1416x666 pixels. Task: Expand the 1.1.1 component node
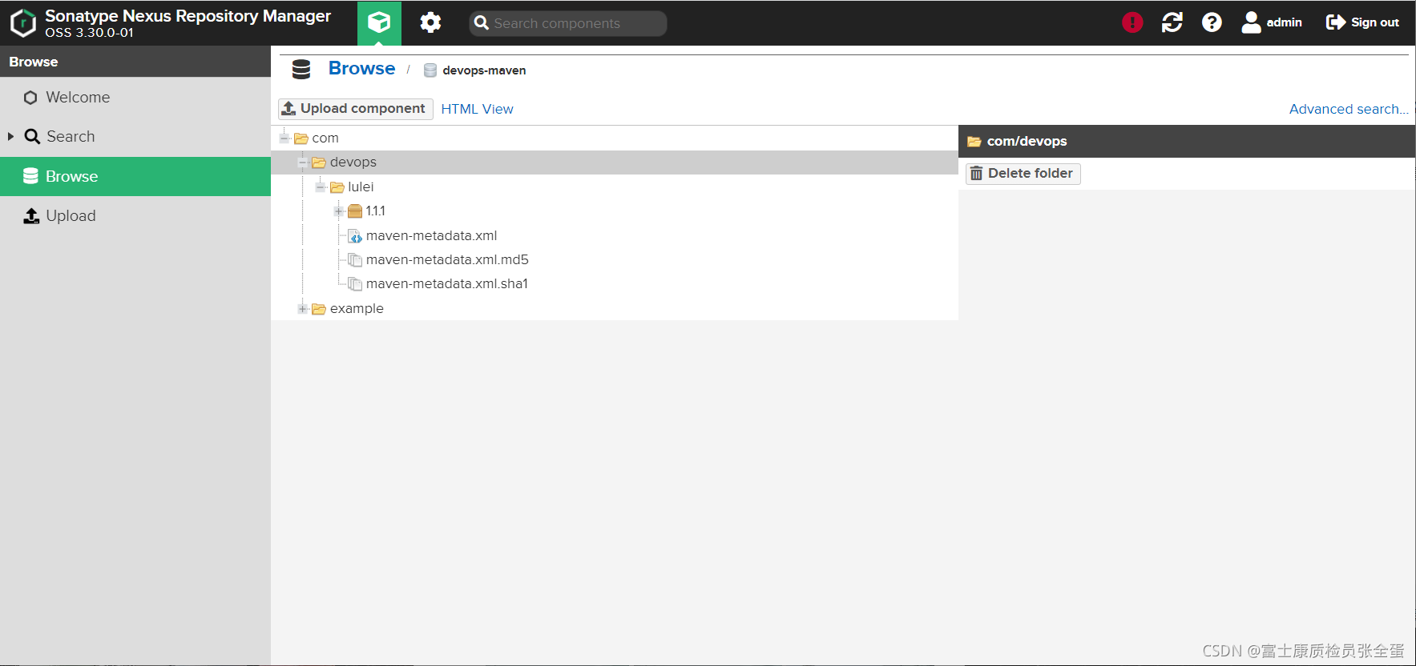[338, 211]
